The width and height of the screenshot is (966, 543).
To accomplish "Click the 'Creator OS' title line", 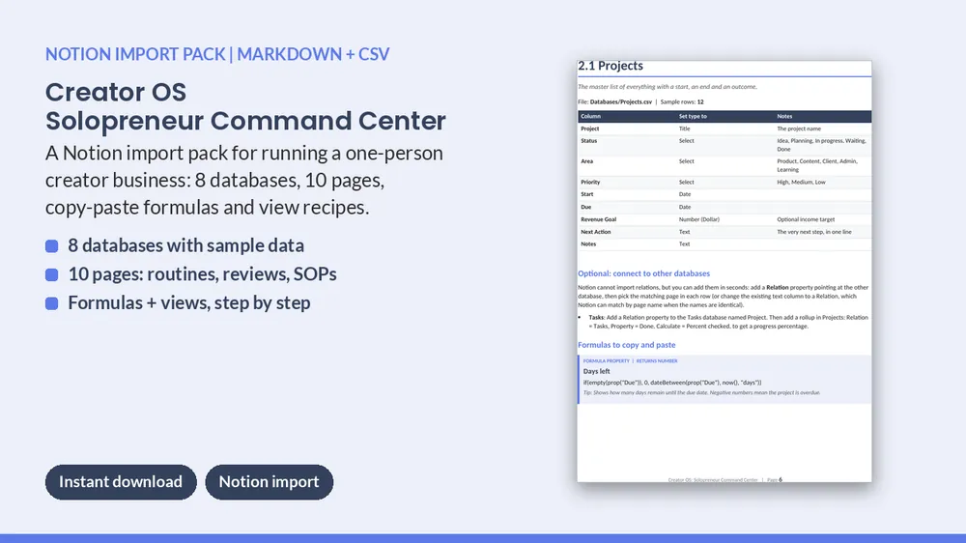I will coord(116,93).
